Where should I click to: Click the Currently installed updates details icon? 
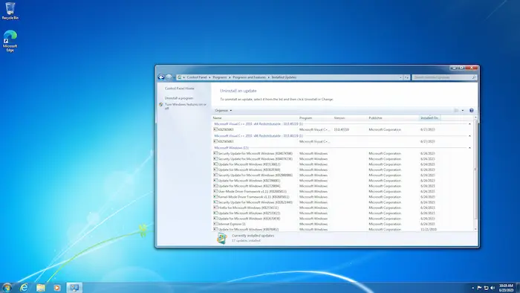click(x=221, y=238)
